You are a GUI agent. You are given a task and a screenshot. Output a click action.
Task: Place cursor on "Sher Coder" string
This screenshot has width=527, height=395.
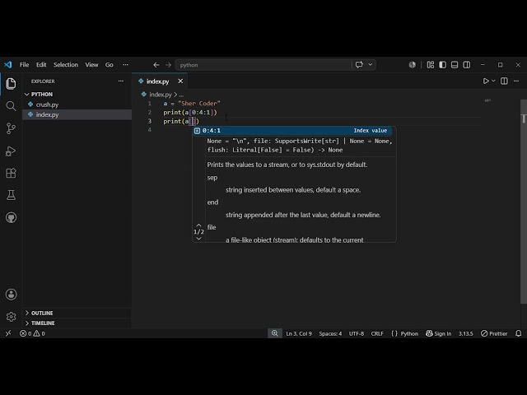pos(199,104)
